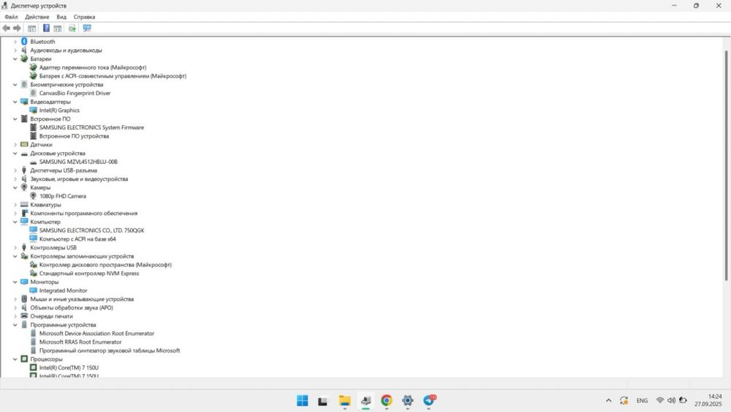Open the Windows Start button

(x=302, y=400)
